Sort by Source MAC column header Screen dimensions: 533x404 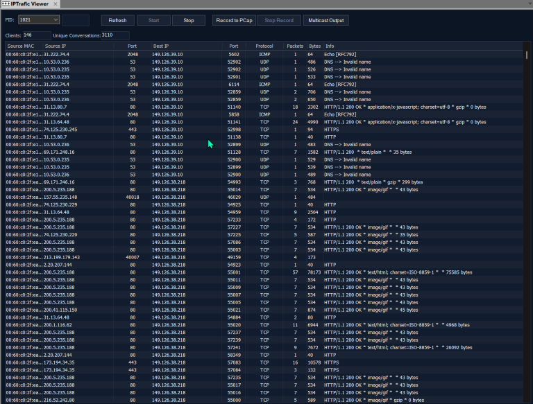pyautogui.click(x=21, y=46)
